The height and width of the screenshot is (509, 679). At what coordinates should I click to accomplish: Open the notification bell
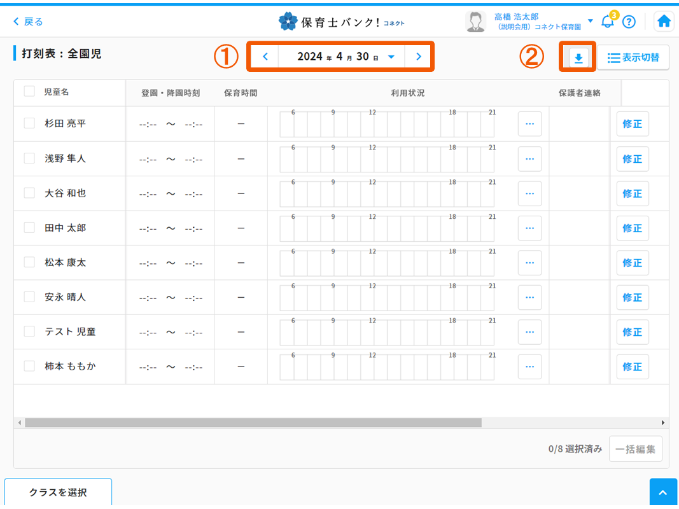(608, 22)
